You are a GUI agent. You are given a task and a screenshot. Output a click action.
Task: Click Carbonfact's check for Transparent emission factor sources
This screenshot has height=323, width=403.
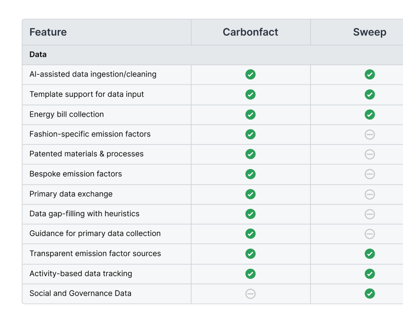(x=250, y=254)
